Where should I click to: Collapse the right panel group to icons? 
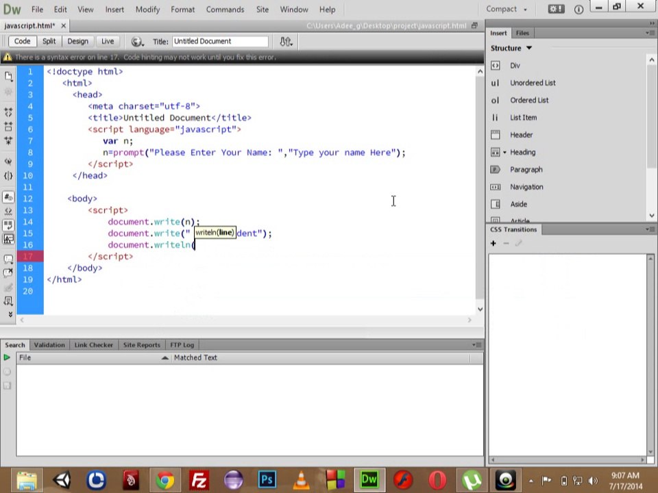(652, 23)
